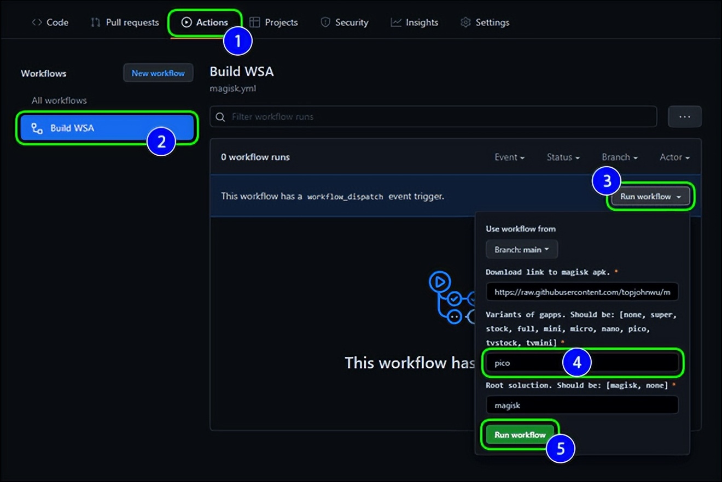Click the Pull requests icon
Screen dimensions: 722x482
pos(96,22)
